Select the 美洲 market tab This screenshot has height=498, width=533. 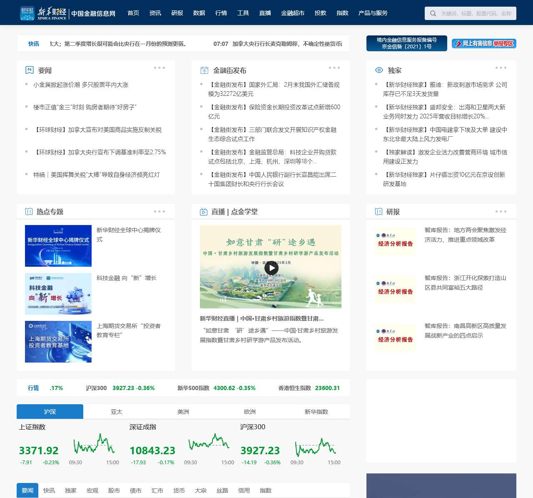(x=183, y=412)
